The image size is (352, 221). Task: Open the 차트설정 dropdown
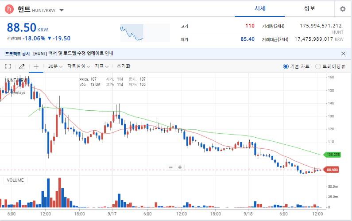click(x=78, y=66)
